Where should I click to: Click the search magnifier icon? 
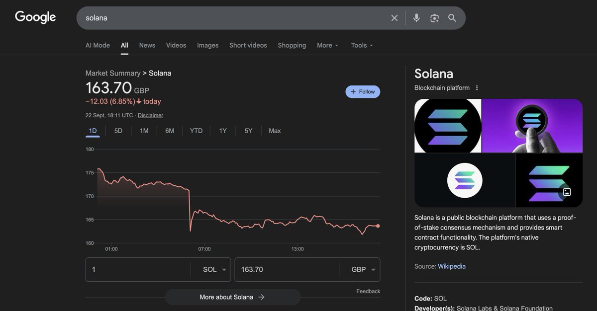click(x=452, y=17)
